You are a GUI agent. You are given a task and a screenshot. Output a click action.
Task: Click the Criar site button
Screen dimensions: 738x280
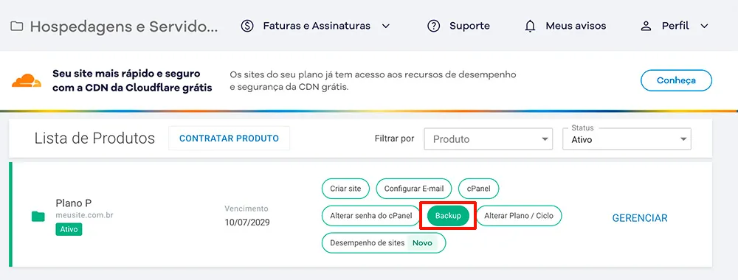345,189
